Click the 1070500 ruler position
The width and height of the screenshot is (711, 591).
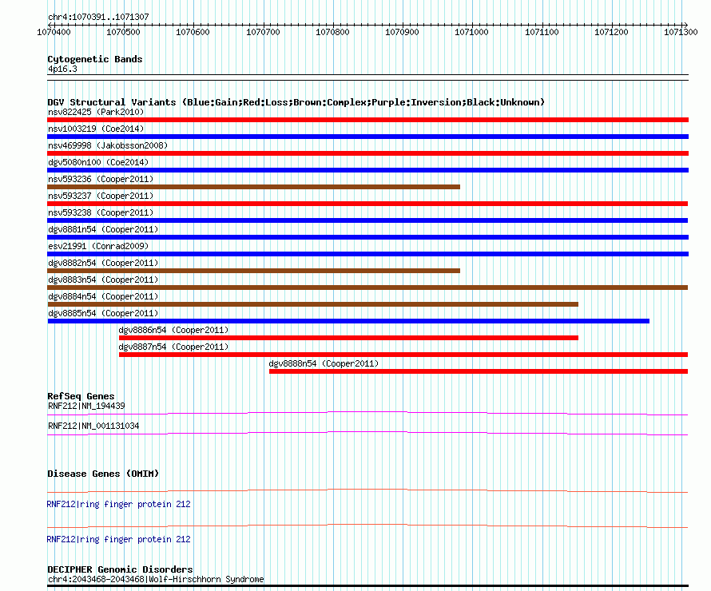[x=123, y=32]
